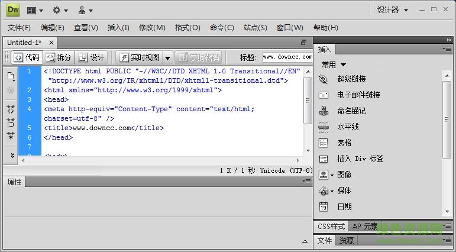
Task: Show more coding toolbar tools chevron
Action: (12, 156)
